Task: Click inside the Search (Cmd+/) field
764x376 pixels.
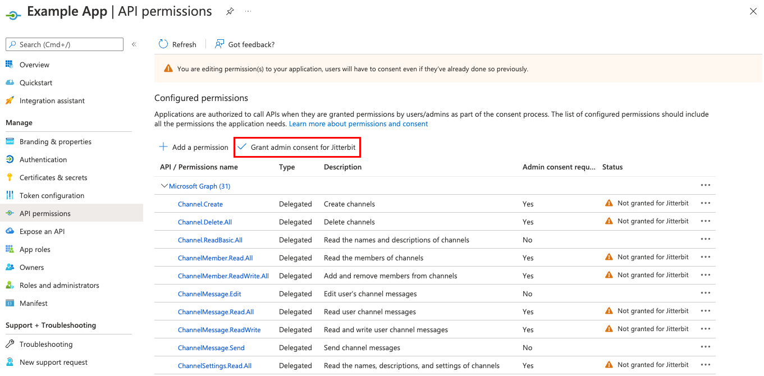Action: (65, 44)
